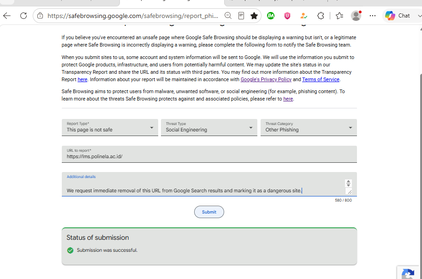The image size is (422, 279).
Task: Click the favorites star icon
Action: click(x=254, y=16)
